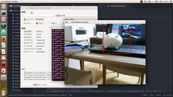Image resolution: width=173 pixels, height=97 pixels.
Task: Open the battery status indicator
Action: (157, 1)
